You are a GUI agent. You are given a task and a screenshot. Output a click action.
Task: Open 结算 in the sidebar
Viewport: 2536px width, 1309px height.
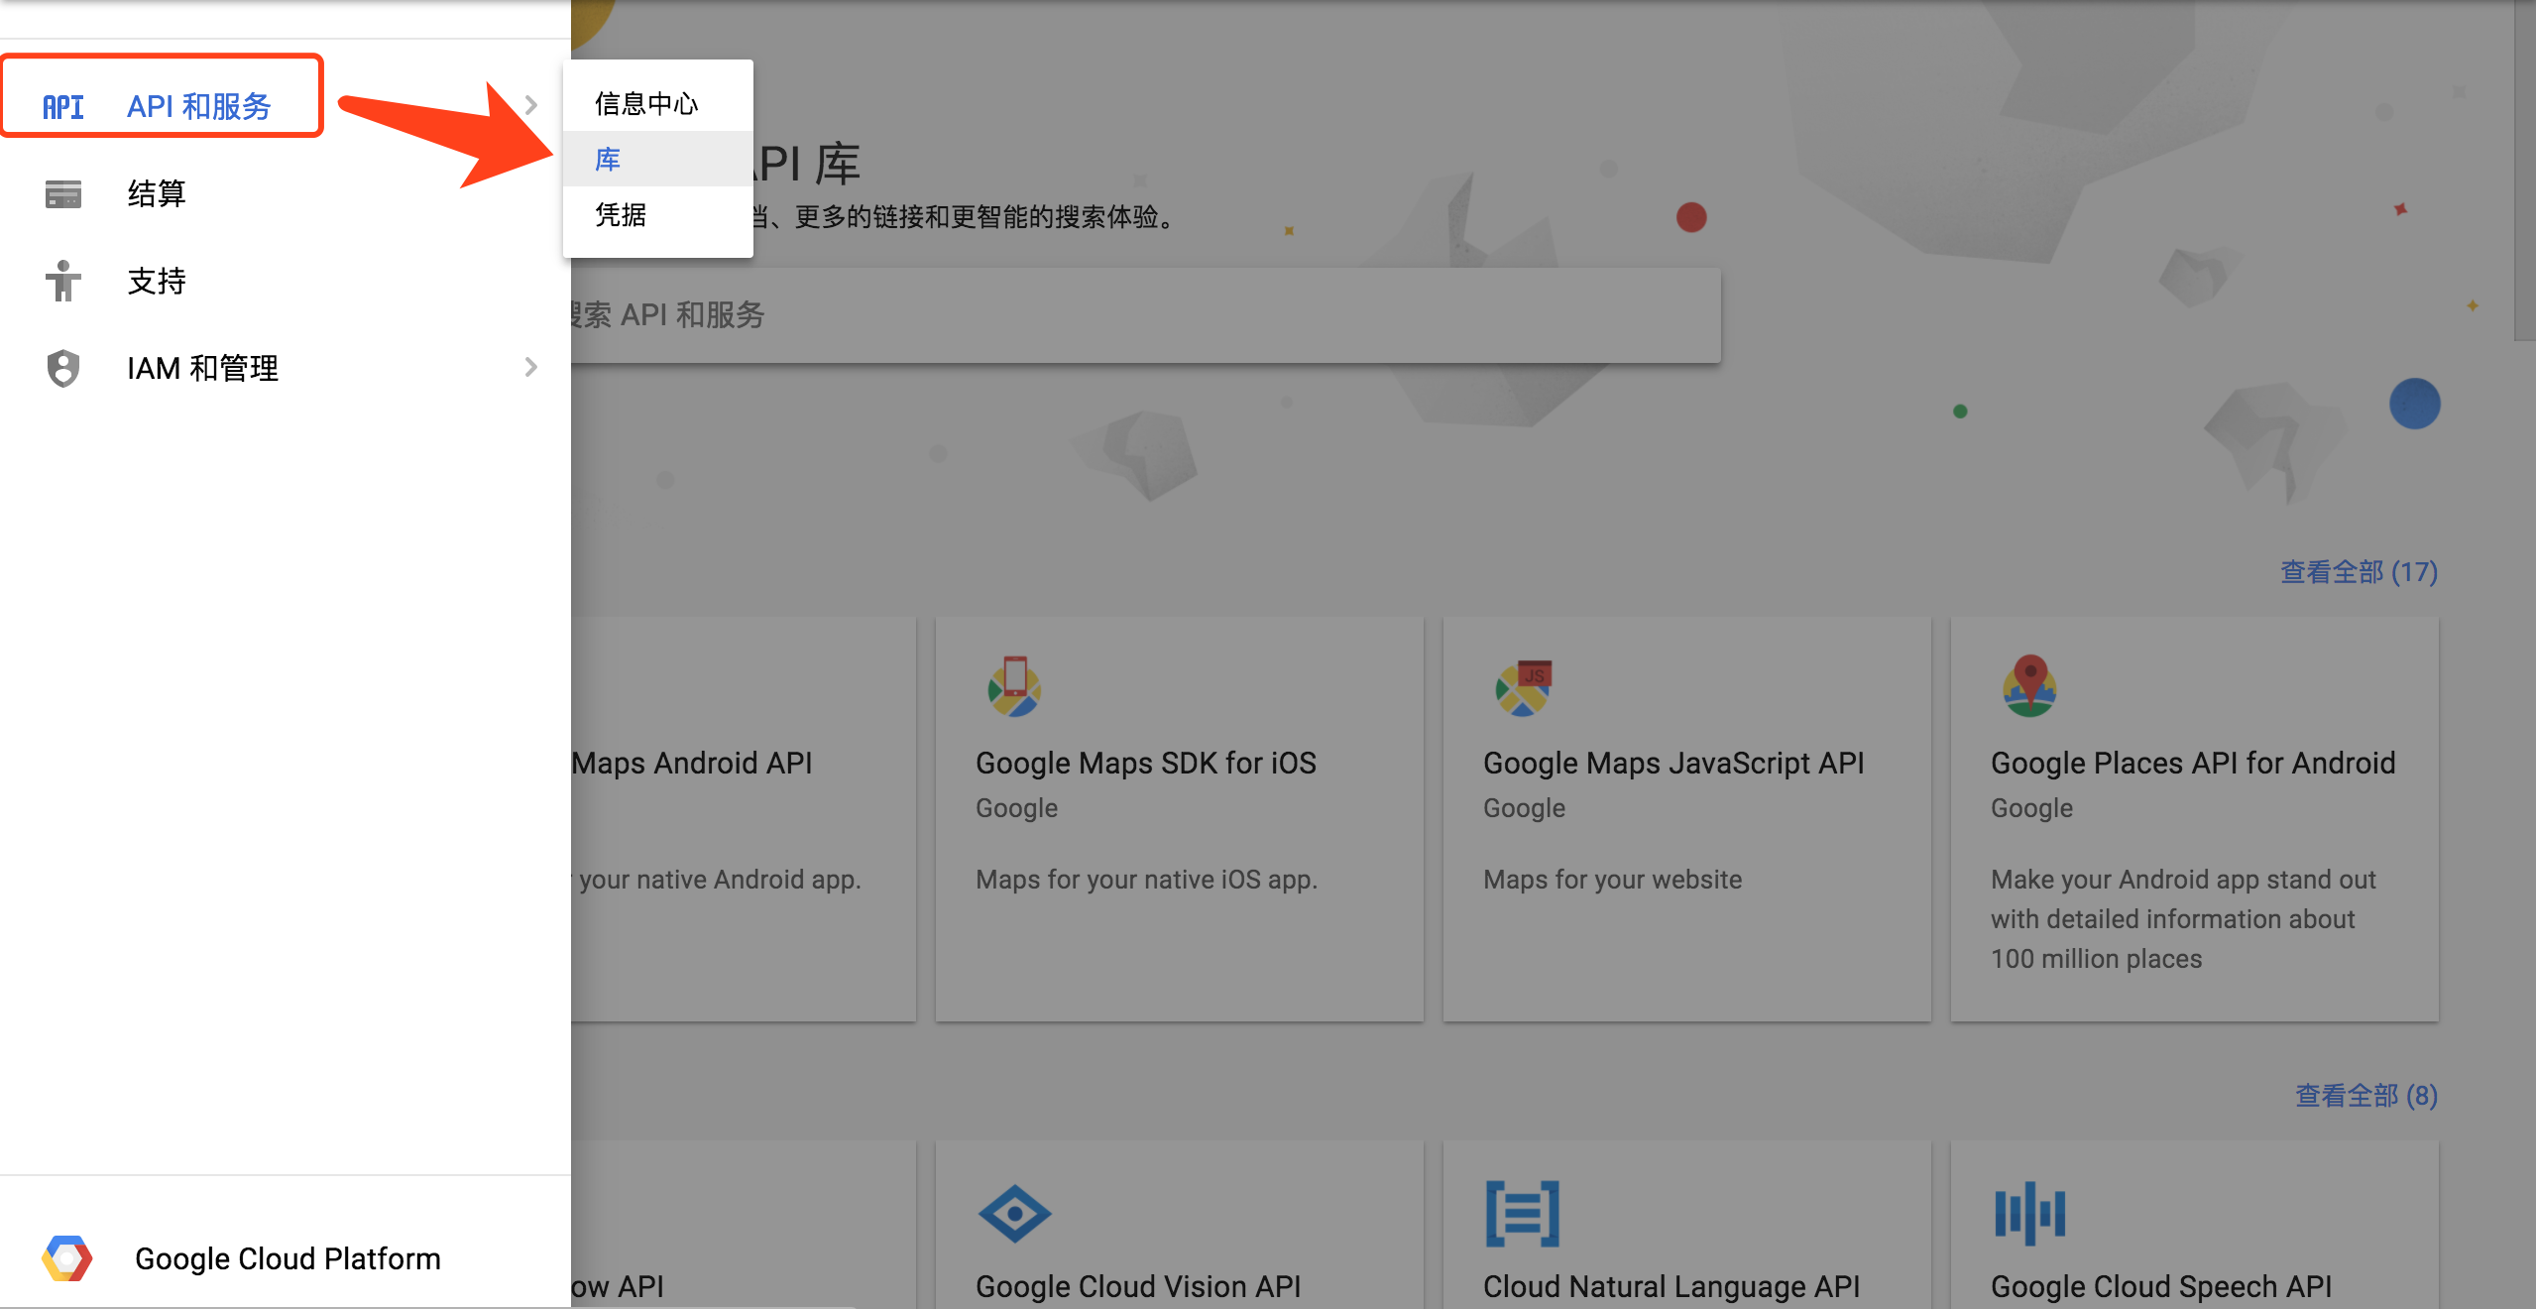[157, 193]
